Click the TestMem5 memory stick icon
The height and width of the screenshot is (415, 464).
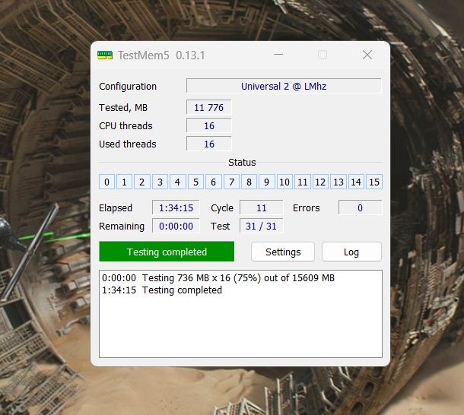tap(105, 55)
